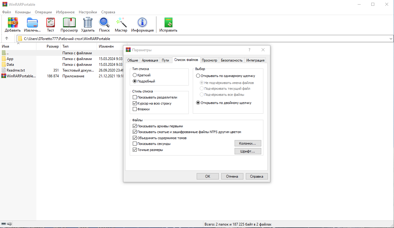394x228 pixels.
Task: Click the Колонки... button
Action: (248, 143)
